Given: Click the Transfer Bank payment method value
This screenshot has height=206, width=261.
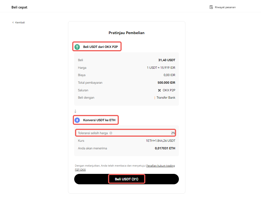Looking at the screenshot, I should pos(166,98).
